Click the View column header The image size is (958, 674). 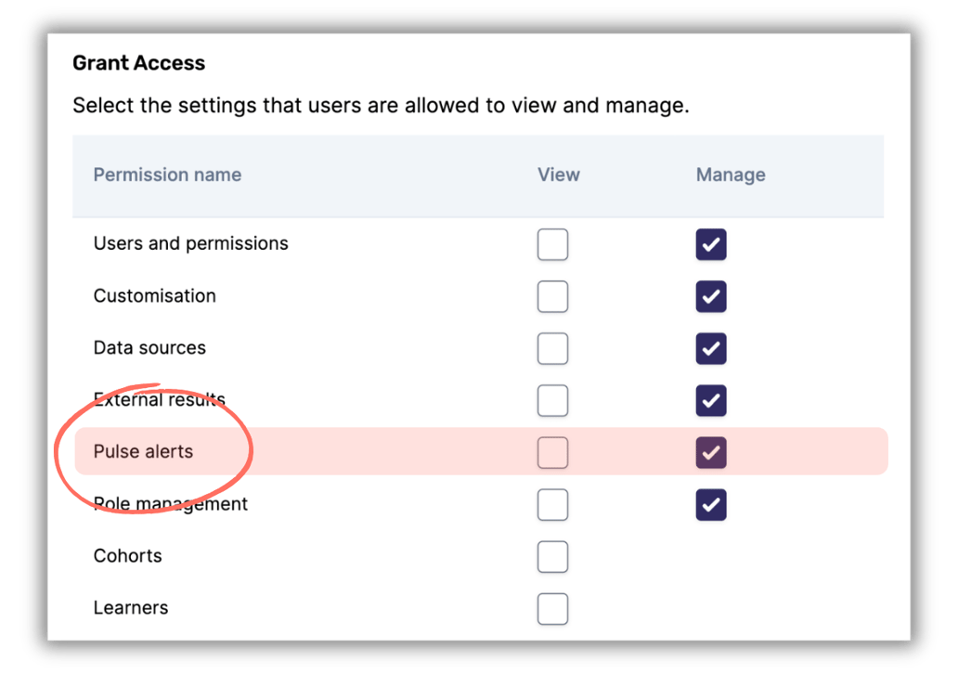point(558,175)
